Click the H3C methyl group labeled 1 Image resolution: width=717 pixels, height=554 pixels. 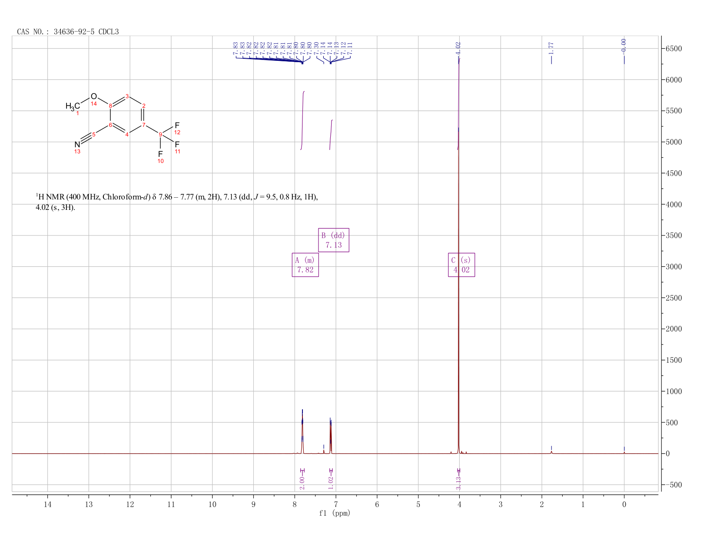pyautogui.click(x=73, y=106)
